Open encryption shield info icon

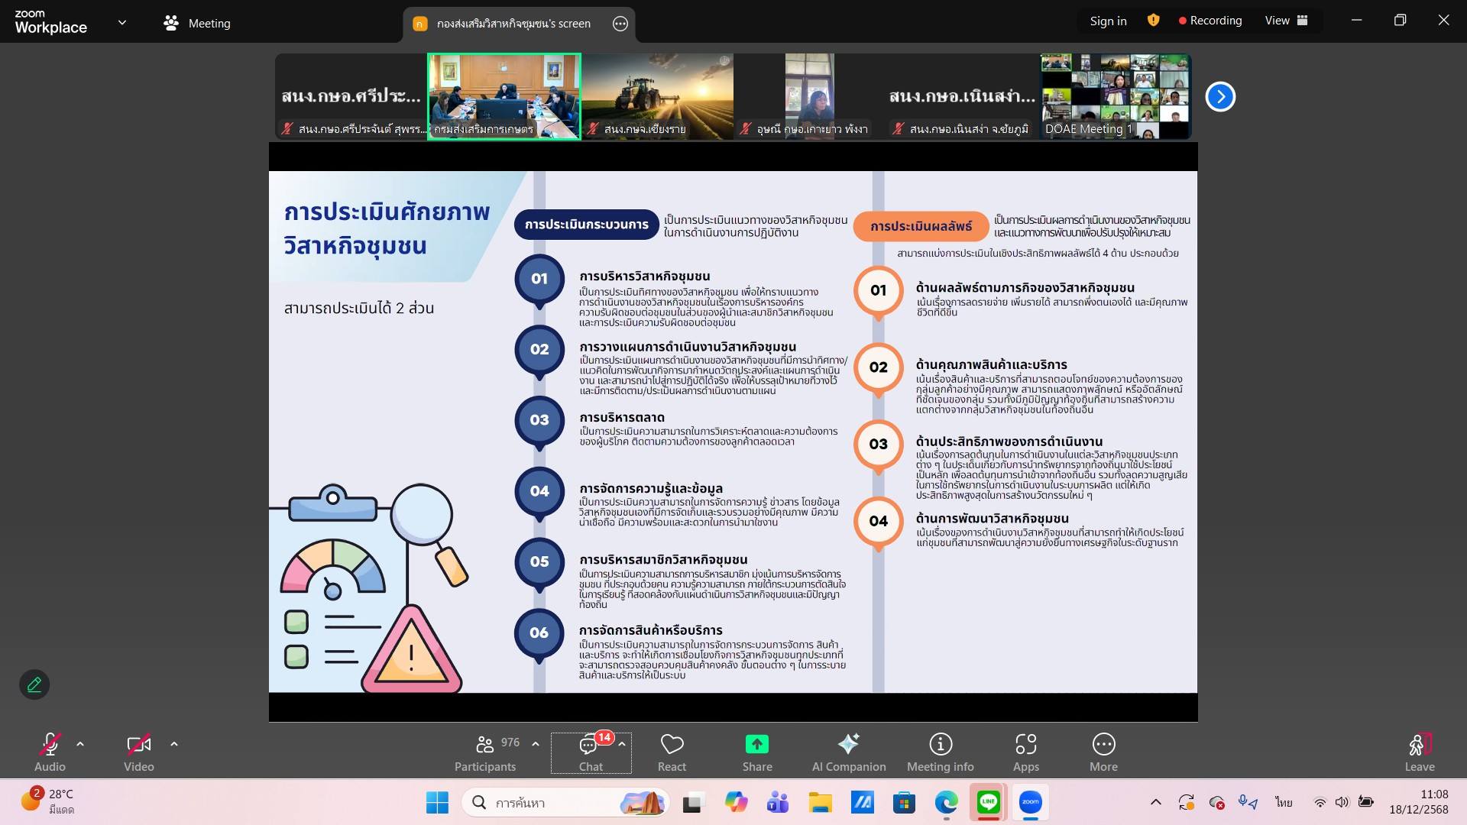pyautogui.click(x=1153, y=21)
